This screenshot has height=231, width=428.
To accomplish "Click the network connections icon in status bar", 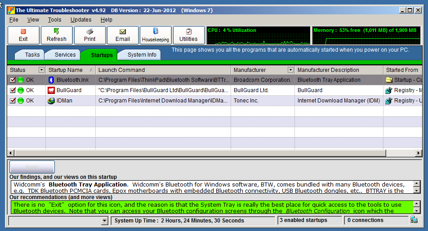I will coord(414,220).
